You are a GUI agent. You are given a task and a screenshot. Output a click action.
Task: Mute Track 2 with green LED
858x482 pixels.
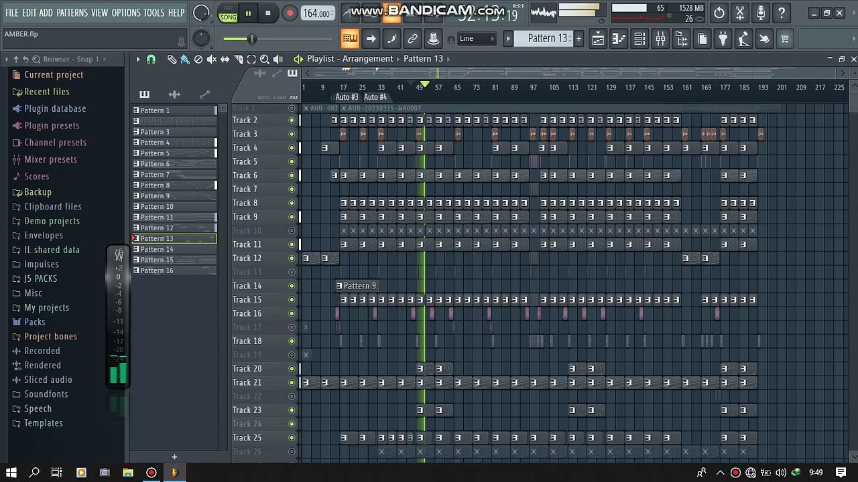coord(292,120)
